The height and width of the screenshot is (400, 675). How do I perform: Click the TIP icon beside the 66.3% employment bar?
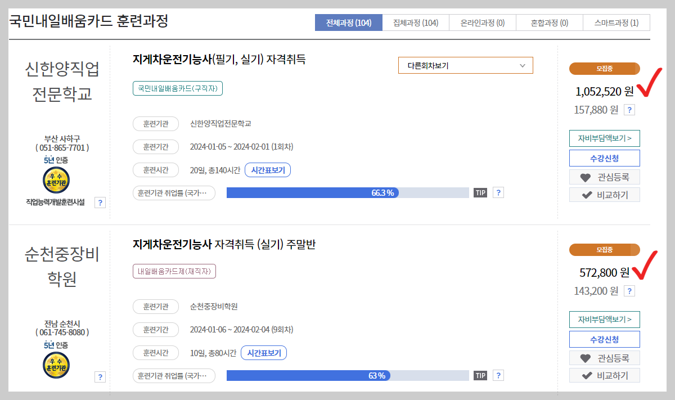(x=480, y=192)
